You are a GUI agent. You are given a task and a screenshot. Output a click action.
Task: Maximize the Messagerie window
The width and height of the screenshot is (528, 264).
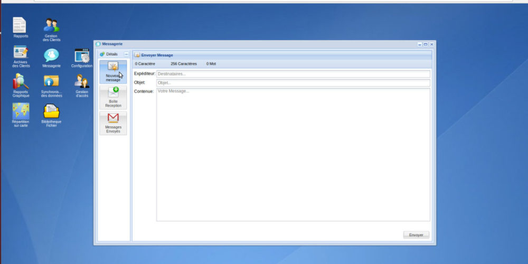pyautogui.click(x=426, y=44)
